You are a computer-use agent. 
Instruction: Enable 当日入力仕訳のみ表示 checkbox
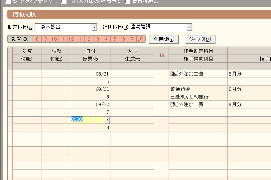pyautogui.click(x=64, y=1)
